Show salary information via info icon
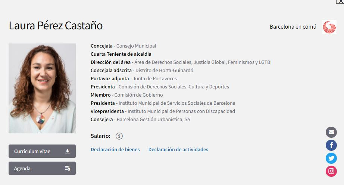 click(x=119, y=136)
